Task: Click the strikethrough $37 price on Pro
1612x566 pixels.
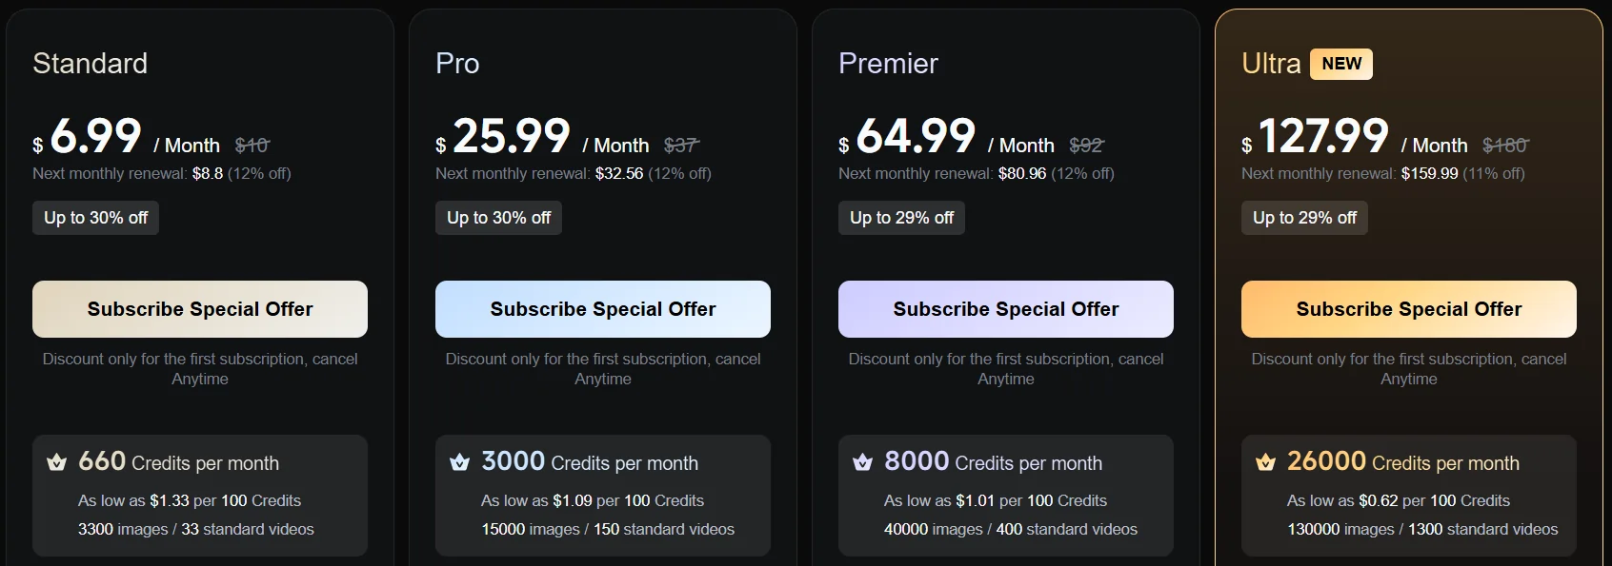Action: tap(680, 145)
